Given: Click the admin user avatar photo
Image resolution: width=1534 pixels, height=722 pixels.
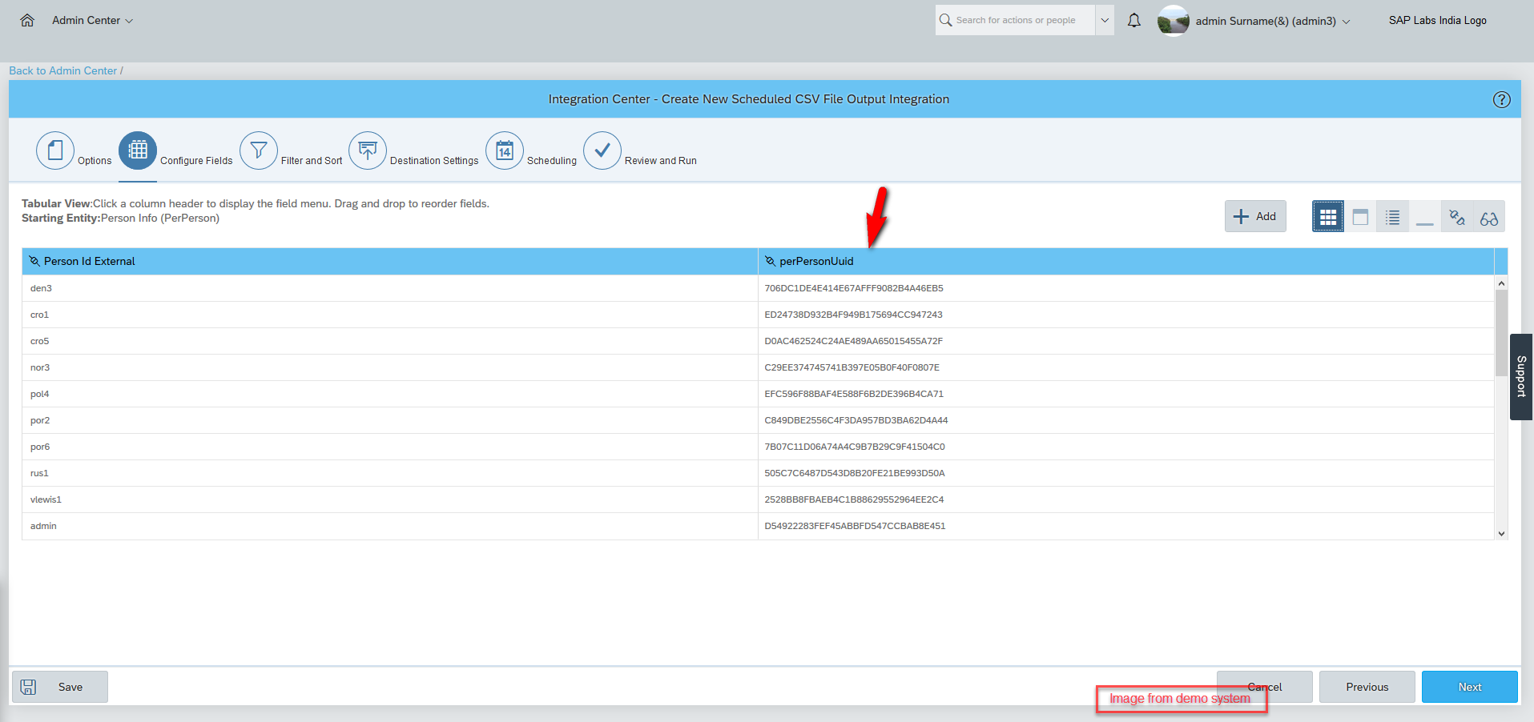Looking at the screenshot, I should click(1173, 21).
